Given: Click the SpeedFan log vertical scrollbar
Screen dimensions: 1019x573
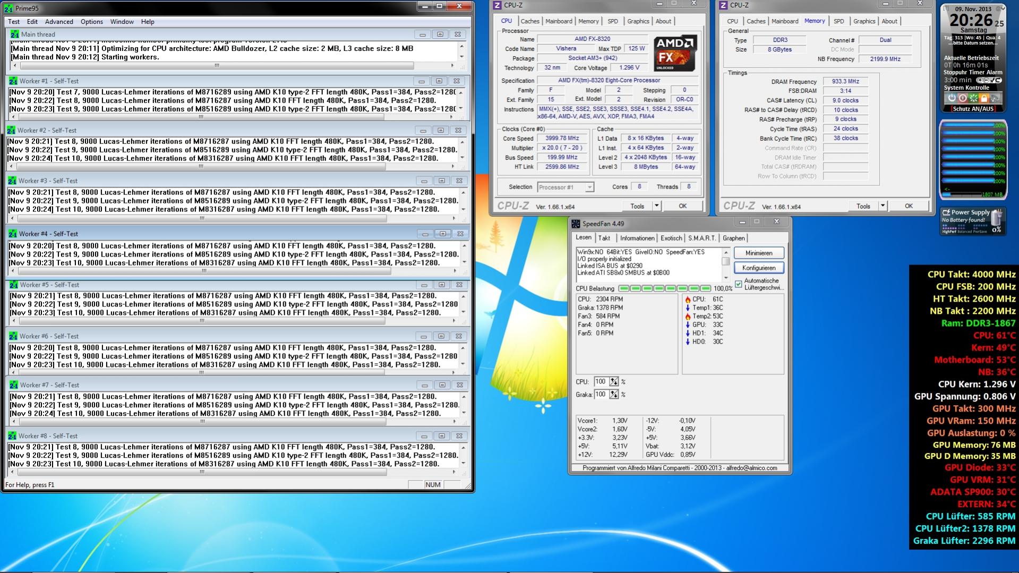Looking at the screenshot, I should 726,264.
